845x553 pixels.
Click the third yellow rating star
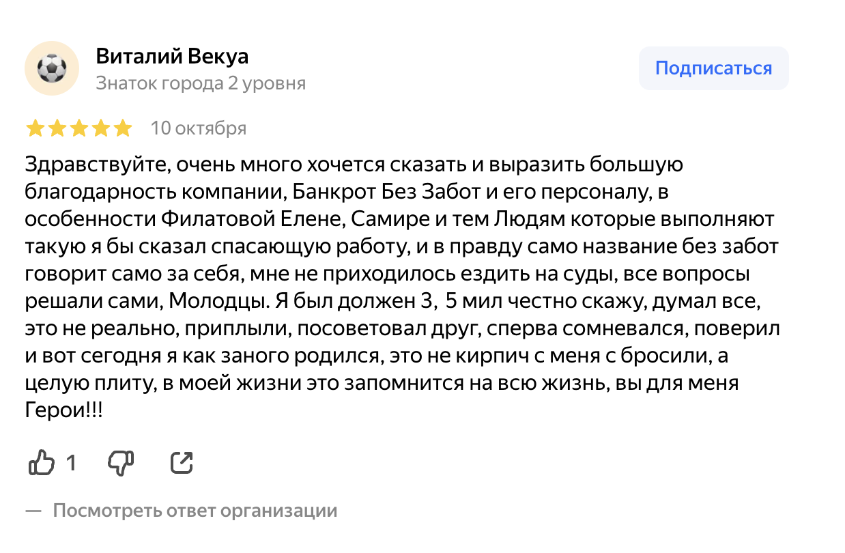click(x=78, y=128)
